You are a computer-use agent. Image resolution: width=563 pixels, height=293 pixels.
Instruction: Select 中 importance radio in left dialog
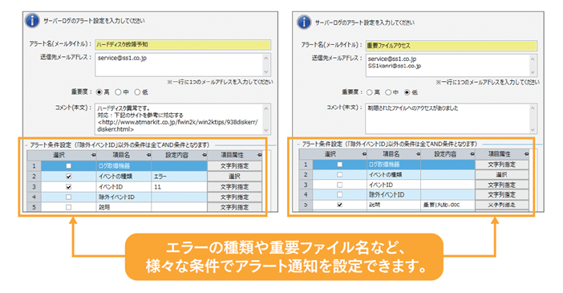(x=118, y=92)
